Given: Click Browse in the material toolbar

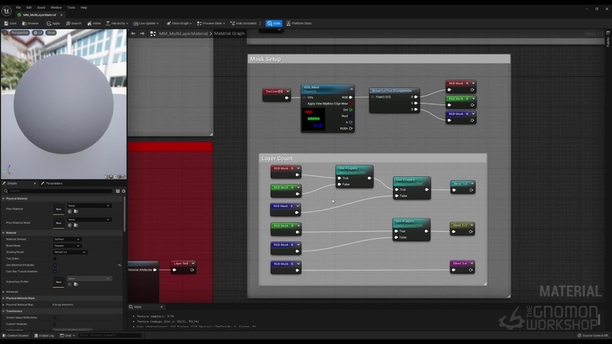Looking at the screenshot, I should (30, 23).
